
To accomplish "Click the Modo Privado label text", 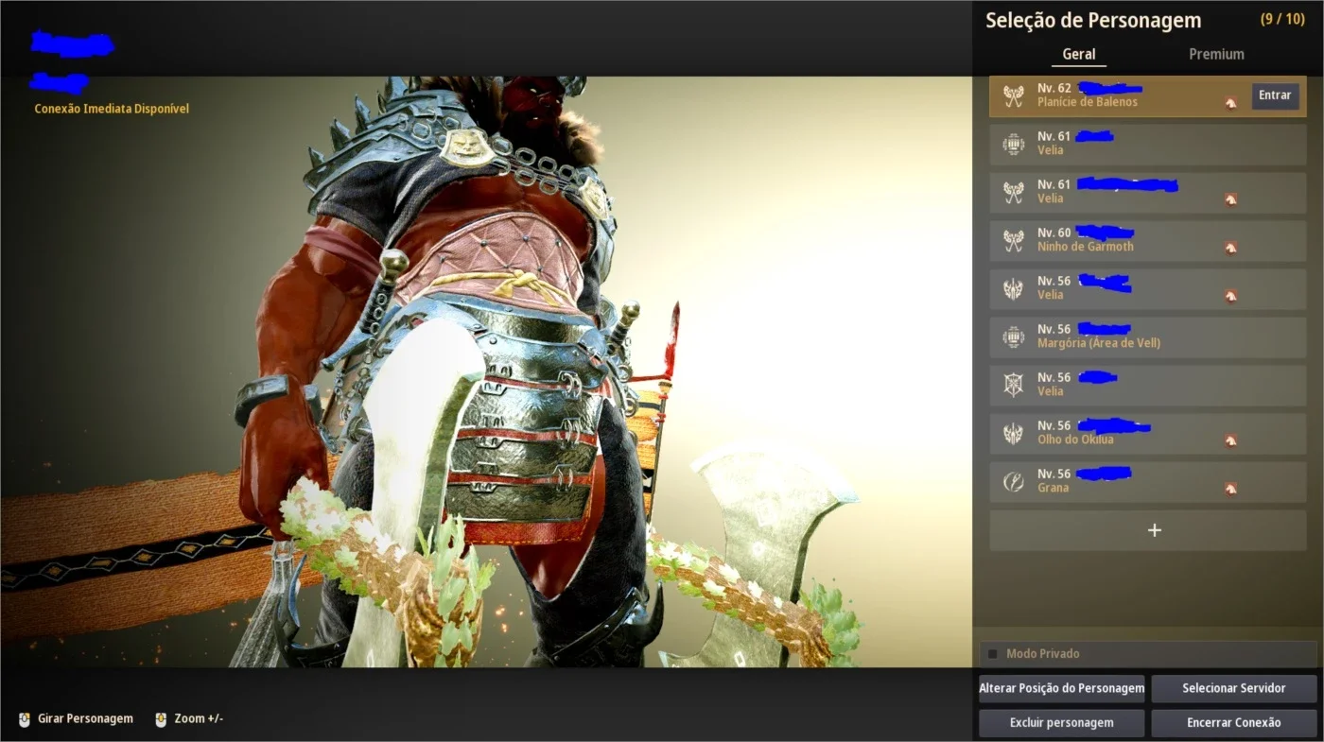I will tap(1042, 653).
